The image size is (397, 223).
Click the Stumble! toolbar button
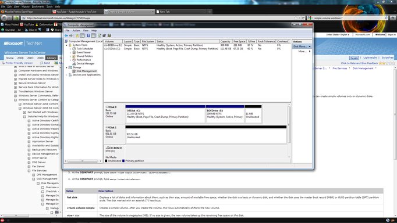click(x=8, y=30)
